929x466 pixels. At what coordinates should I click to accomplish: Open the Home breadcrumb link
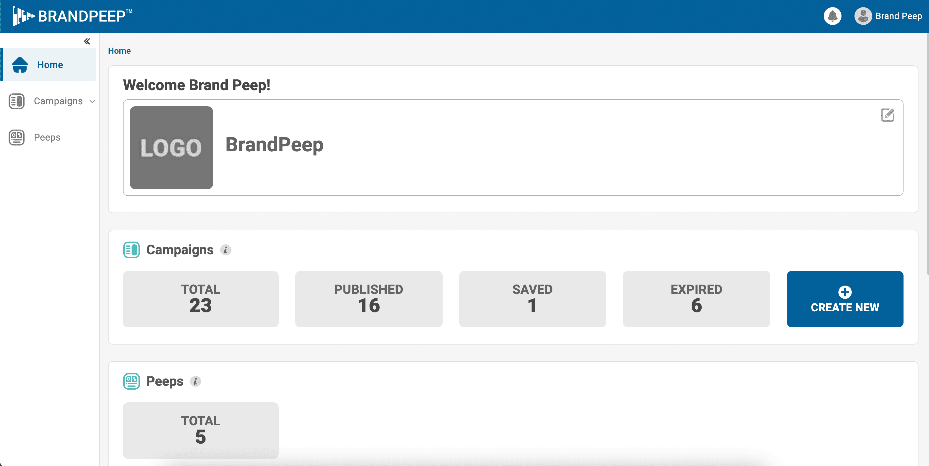119,50
